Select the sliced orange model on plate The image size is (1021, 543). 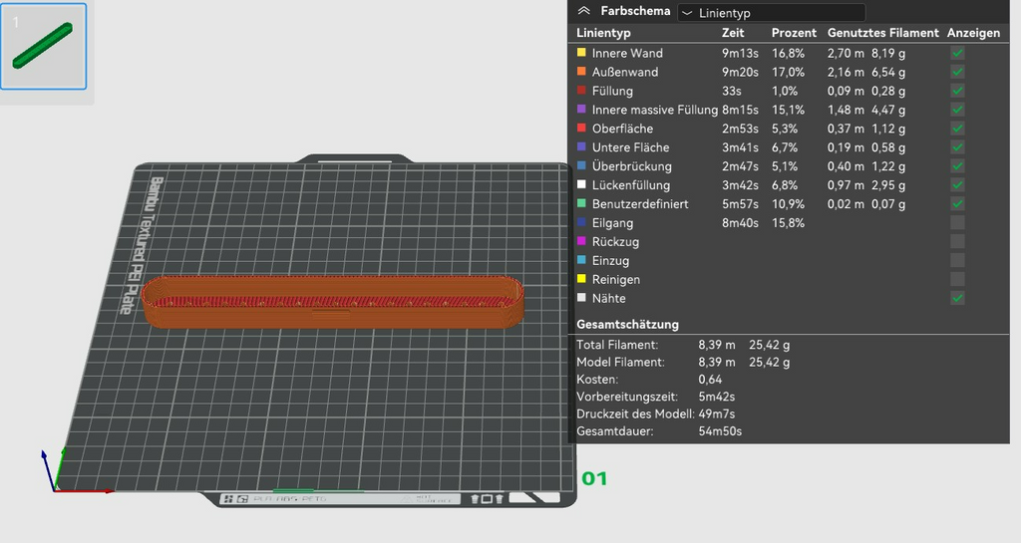pos(333,302)
